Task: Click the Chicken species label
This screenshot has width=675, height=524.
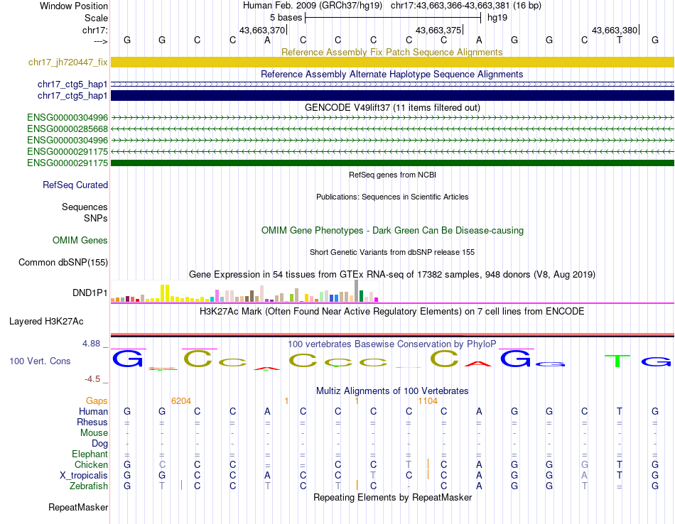Action: pos(91,465)
